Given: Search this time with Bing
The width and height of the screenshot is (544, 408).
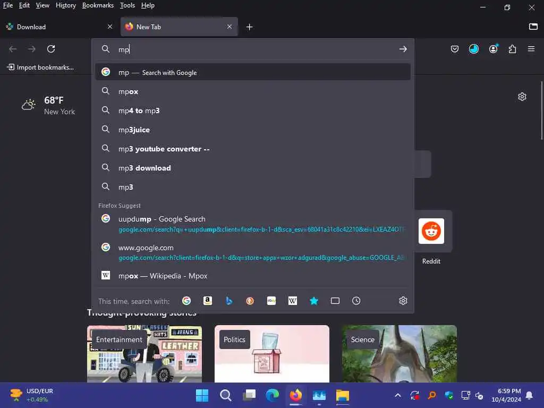Looking at the screenshot, I should tap(229, 301).
